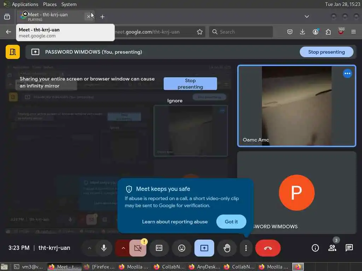This screenshot has width=362, height=271.
Task: Click Stop presenting in the top banner
Action: (x=326, y=52)
